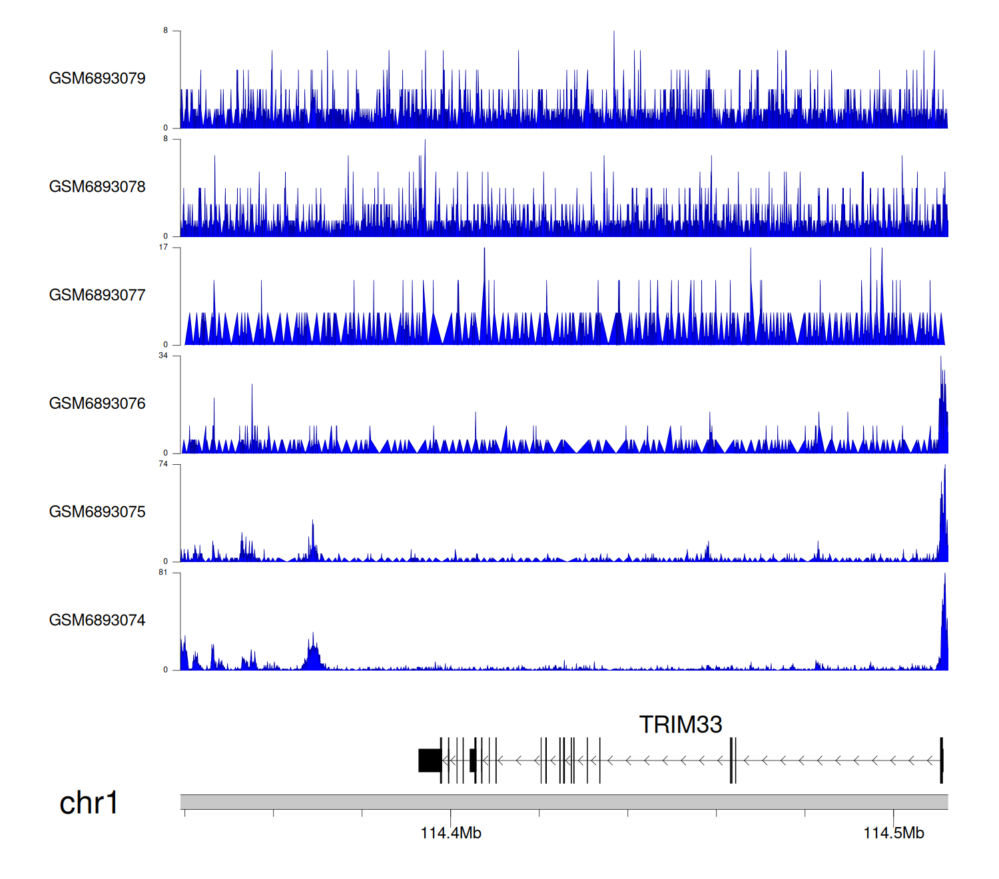The image size is (999, 879).
Task: Select the GSM6893076 track name
Action: 97,404
